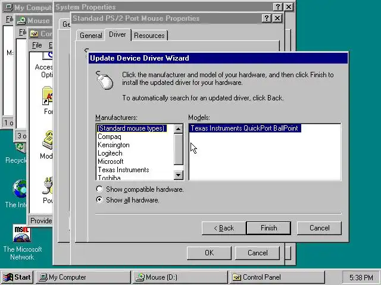
Task: Switch to Mouse (D:) taskbar button
Action: click(180, 277)
